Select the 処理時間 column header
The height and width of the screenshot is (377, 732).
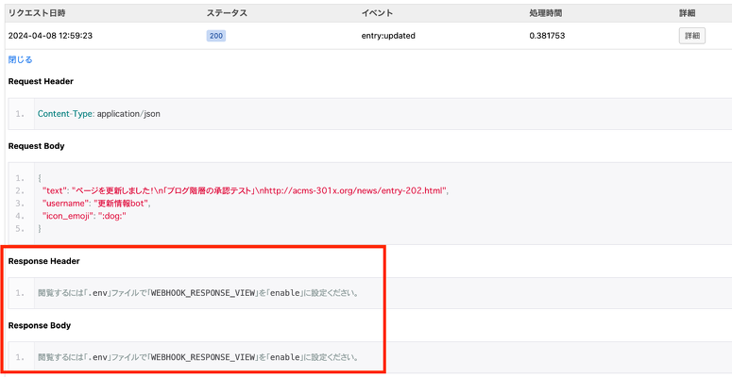[546, 13]
